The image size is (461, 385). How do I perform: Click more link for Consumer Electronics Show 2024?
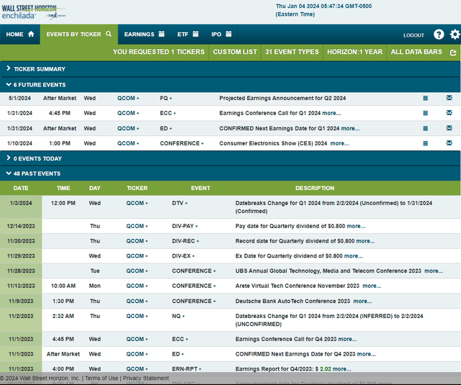339,143
